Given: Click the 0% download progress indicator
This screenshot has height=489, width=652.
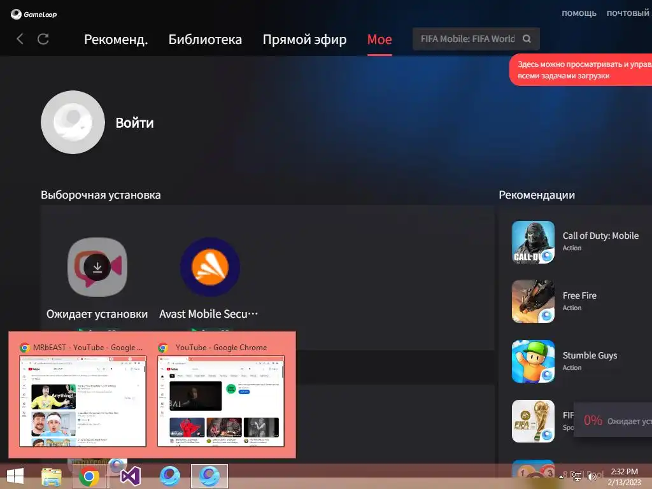Looking at the screenshot, I should [593, 420].
